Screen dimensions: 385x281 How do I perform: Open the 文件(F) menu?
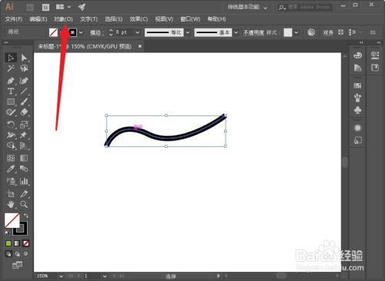14,19
